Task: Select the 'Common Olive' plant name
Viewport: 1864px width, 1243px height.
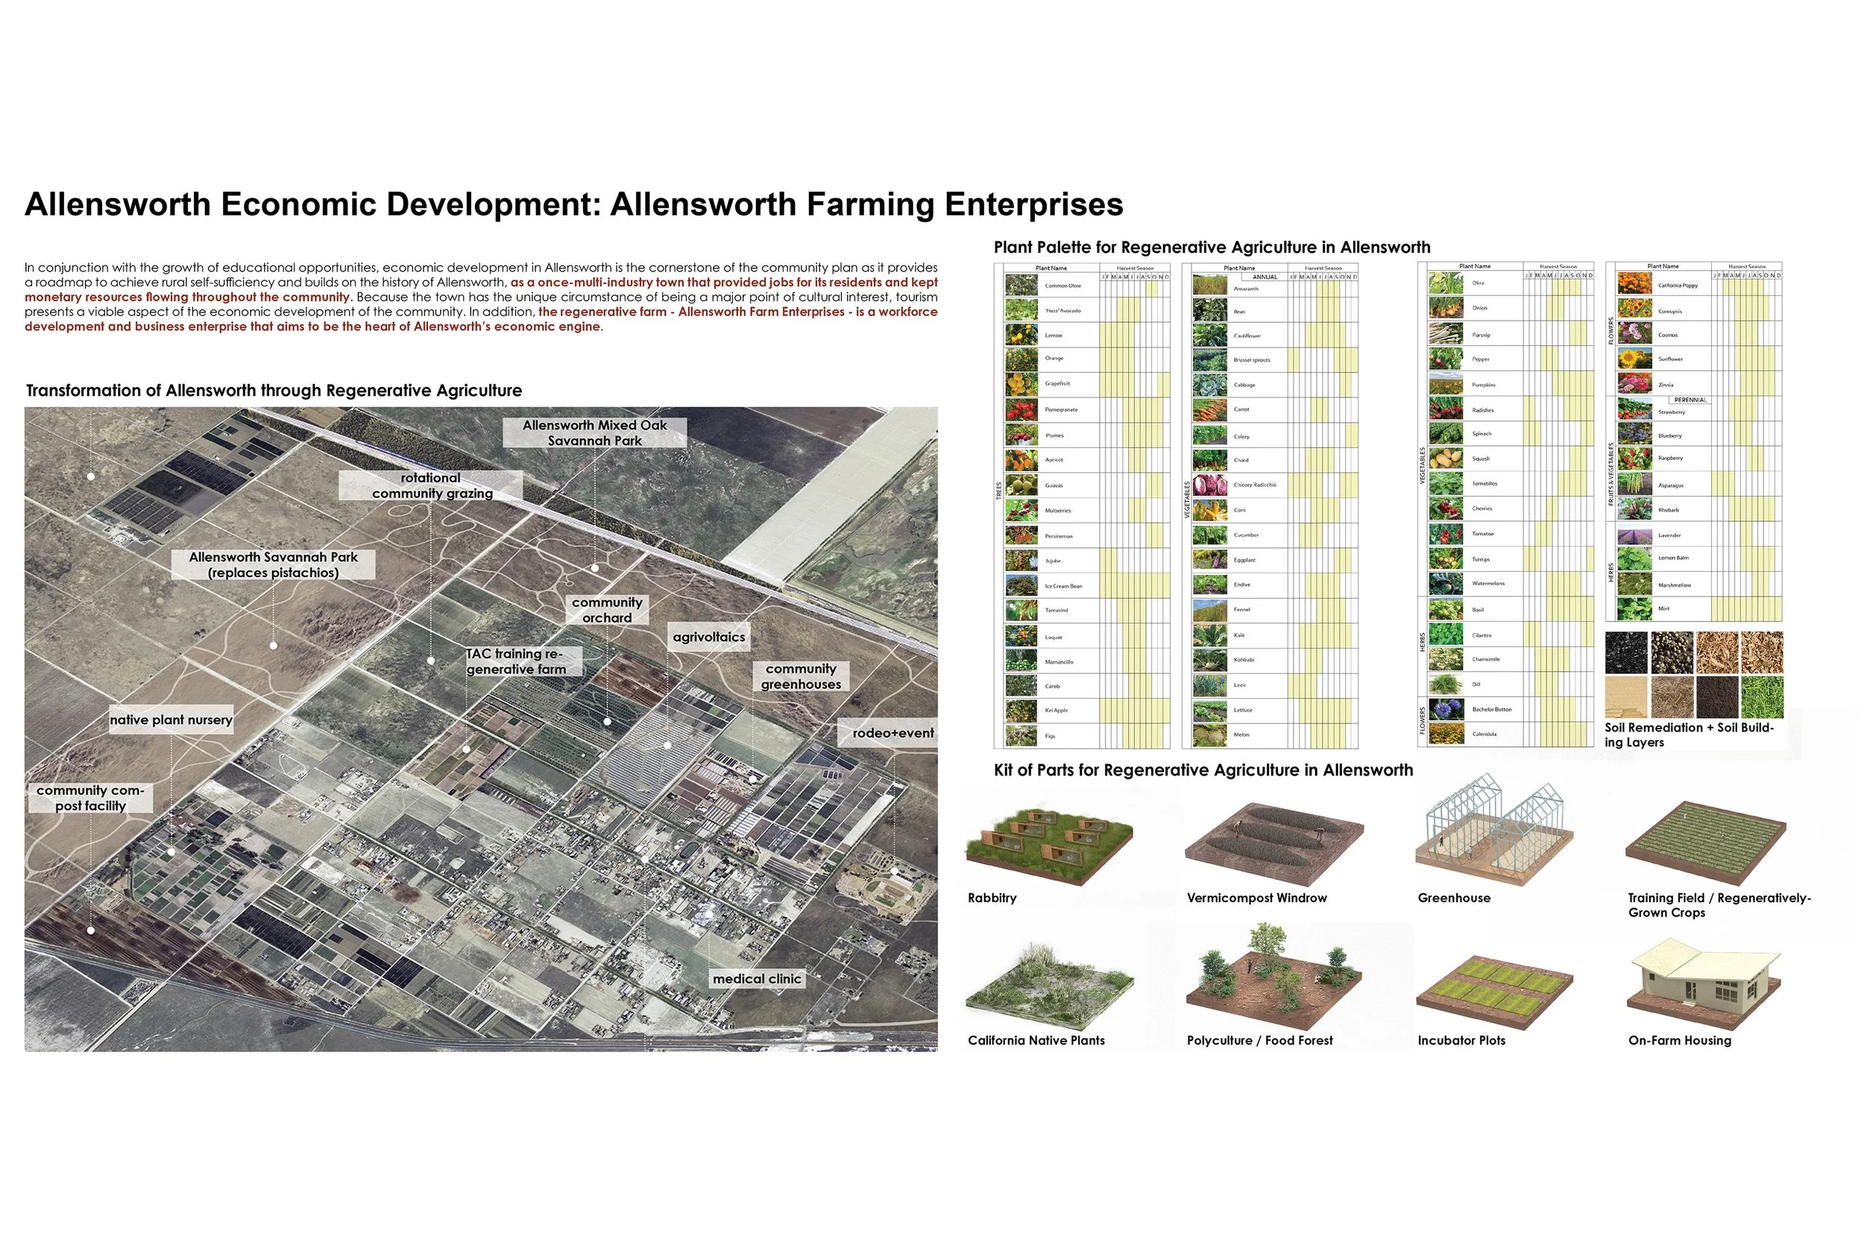Action: click(x=1062, y=286)
